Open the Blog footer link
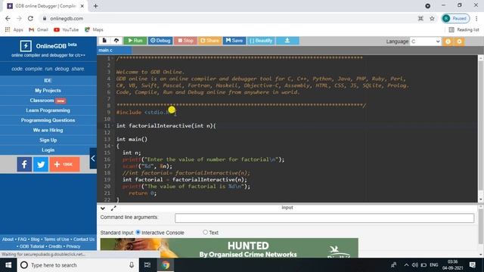Screen dimensions: 484x272 [35, 240]
